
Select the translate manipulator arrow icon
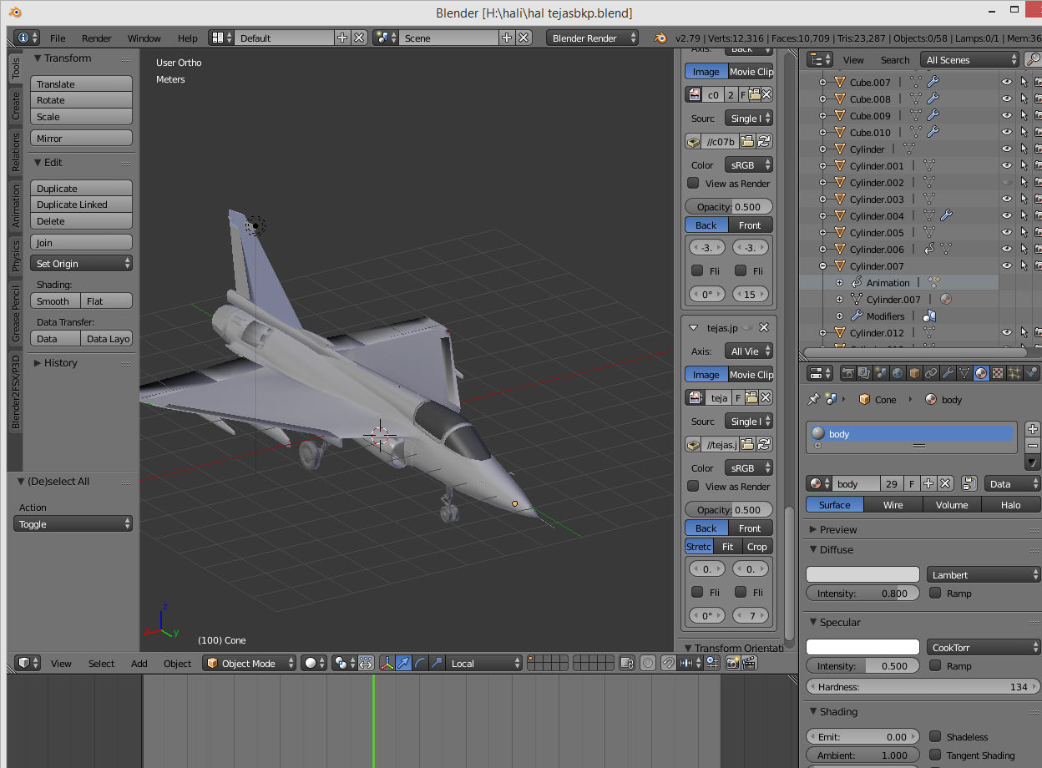click(404, 663)
